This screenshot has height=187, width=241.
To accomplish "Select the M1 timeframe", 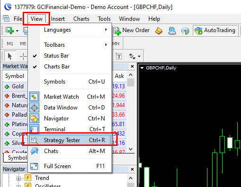I will [10, 43].
